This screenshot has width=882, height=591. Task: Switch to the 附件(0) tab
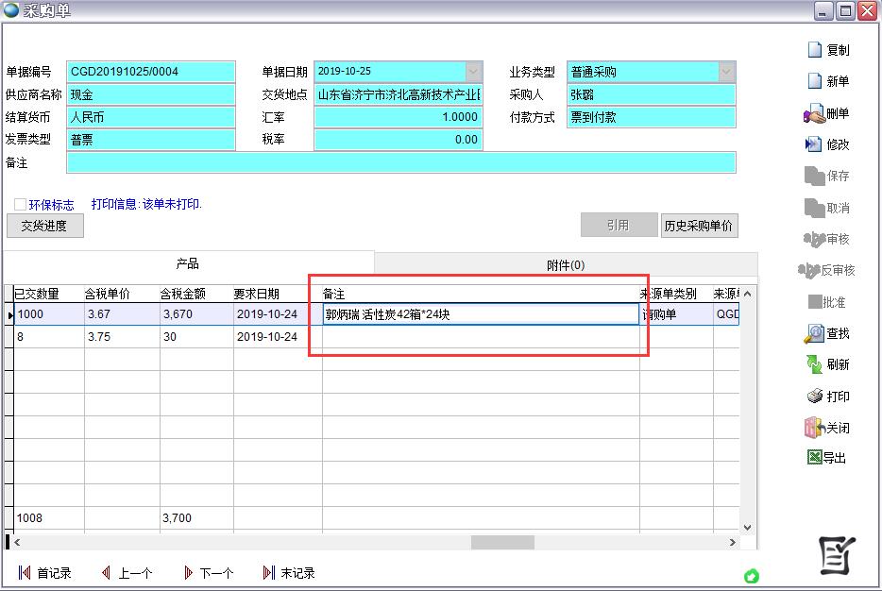(566, 265)
